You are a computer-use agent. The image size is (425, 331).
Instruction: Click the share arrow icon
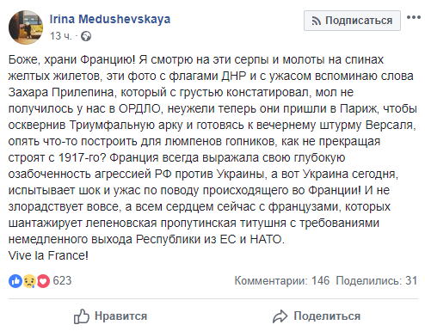(280, 316)
